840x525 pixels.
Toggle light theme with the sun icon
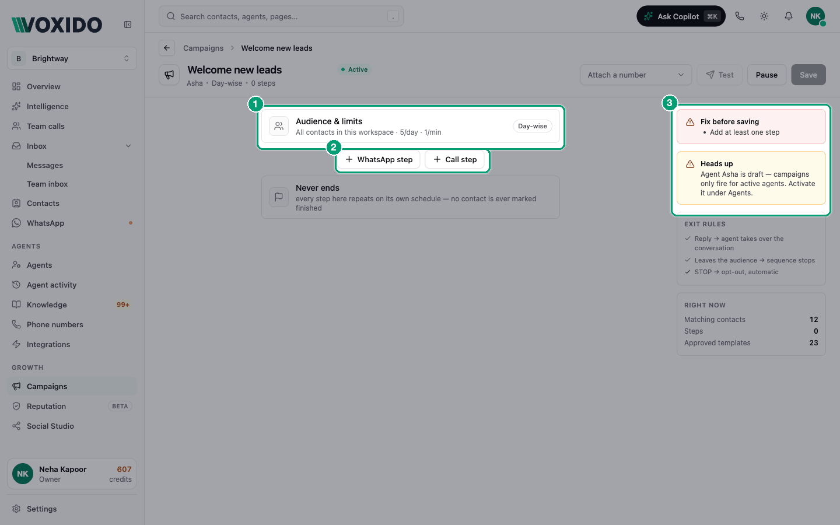[x=764, y=16]
